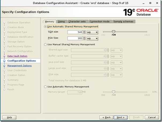Switch to Connection mode tab
The width and height of the screenshot is (162, 122).
coord(100,21)
